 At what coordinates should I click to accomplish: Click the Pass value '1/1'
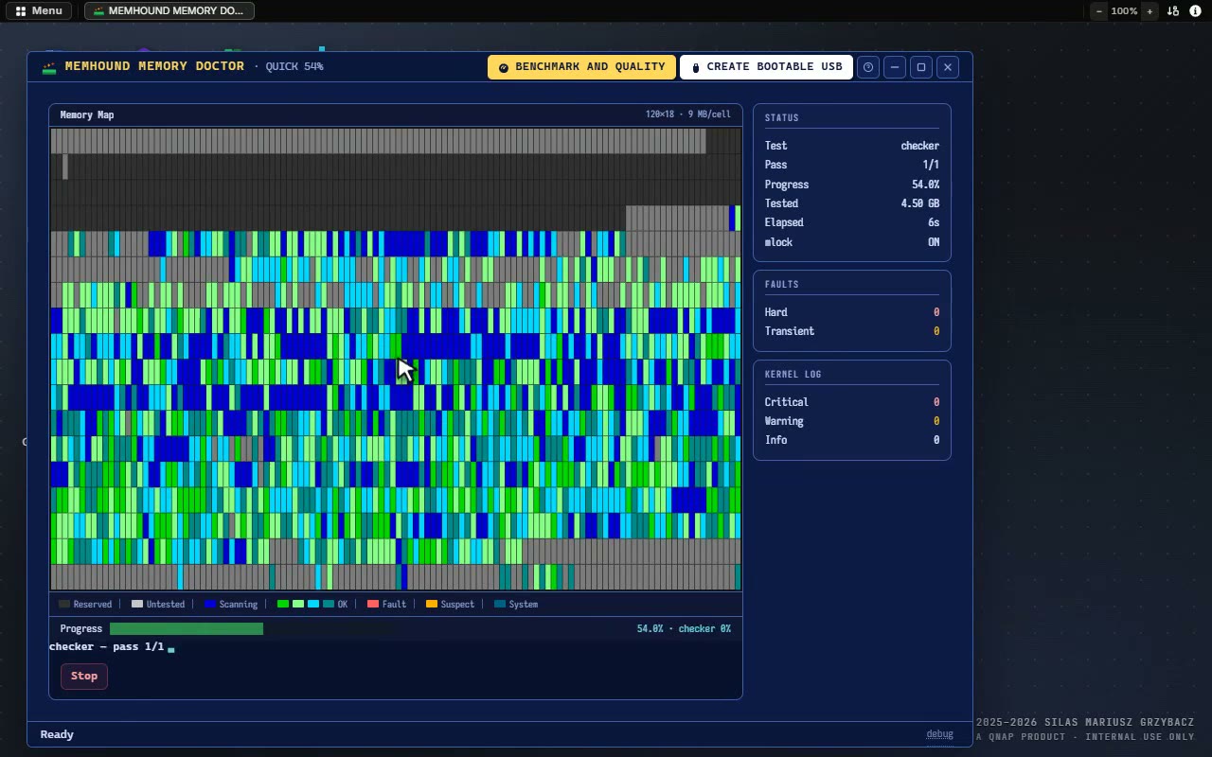tap(931, 165)
